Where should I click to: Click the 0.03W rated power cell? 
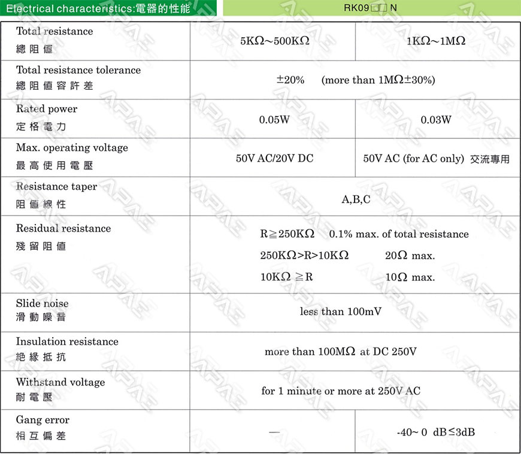click(x=435, y=120)
